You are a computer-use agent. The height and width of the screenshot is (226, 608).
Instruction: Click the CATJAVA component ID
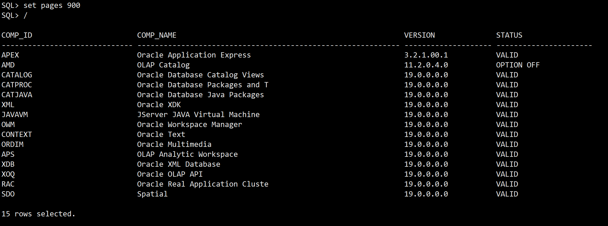point(17,95)
